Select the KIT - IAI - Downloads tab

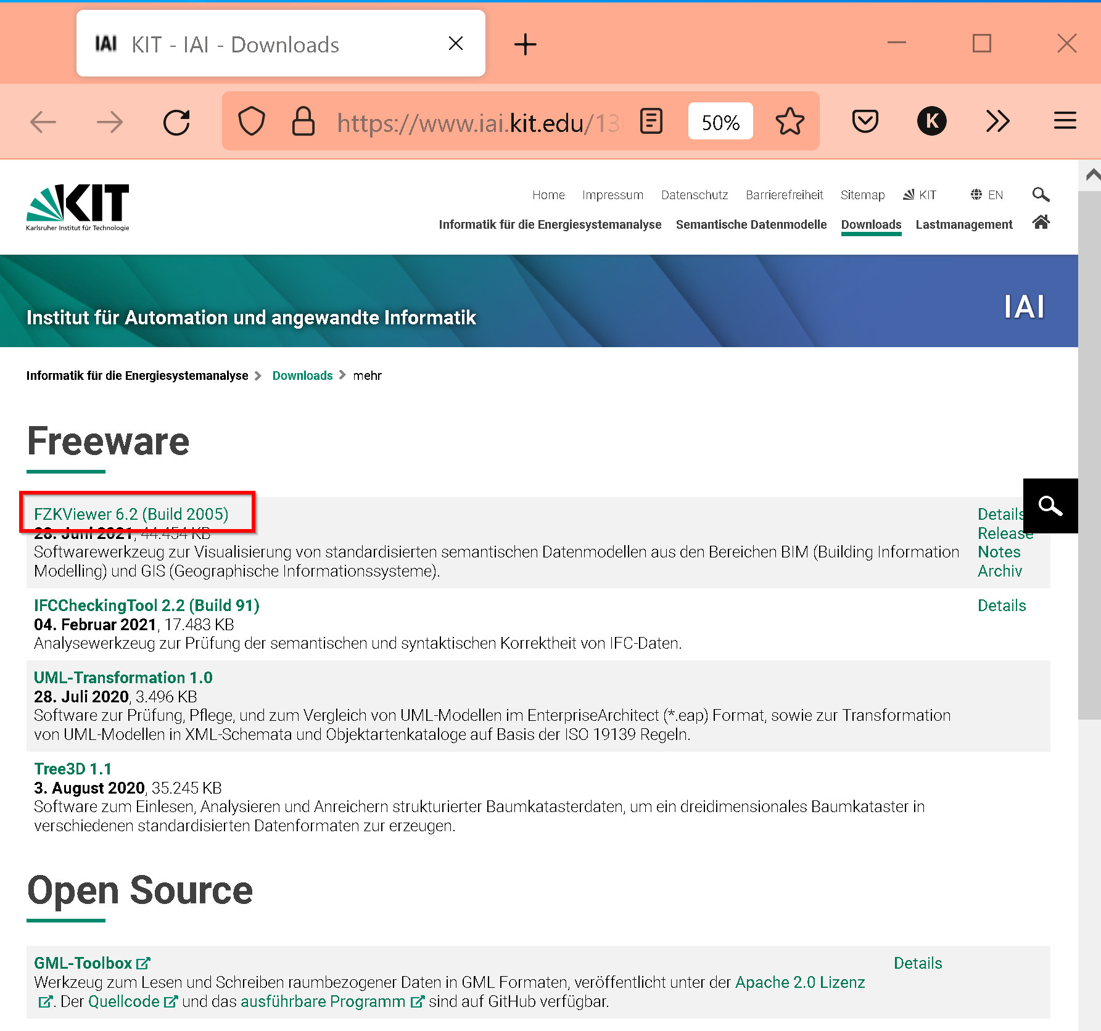(x=281, y=43)
